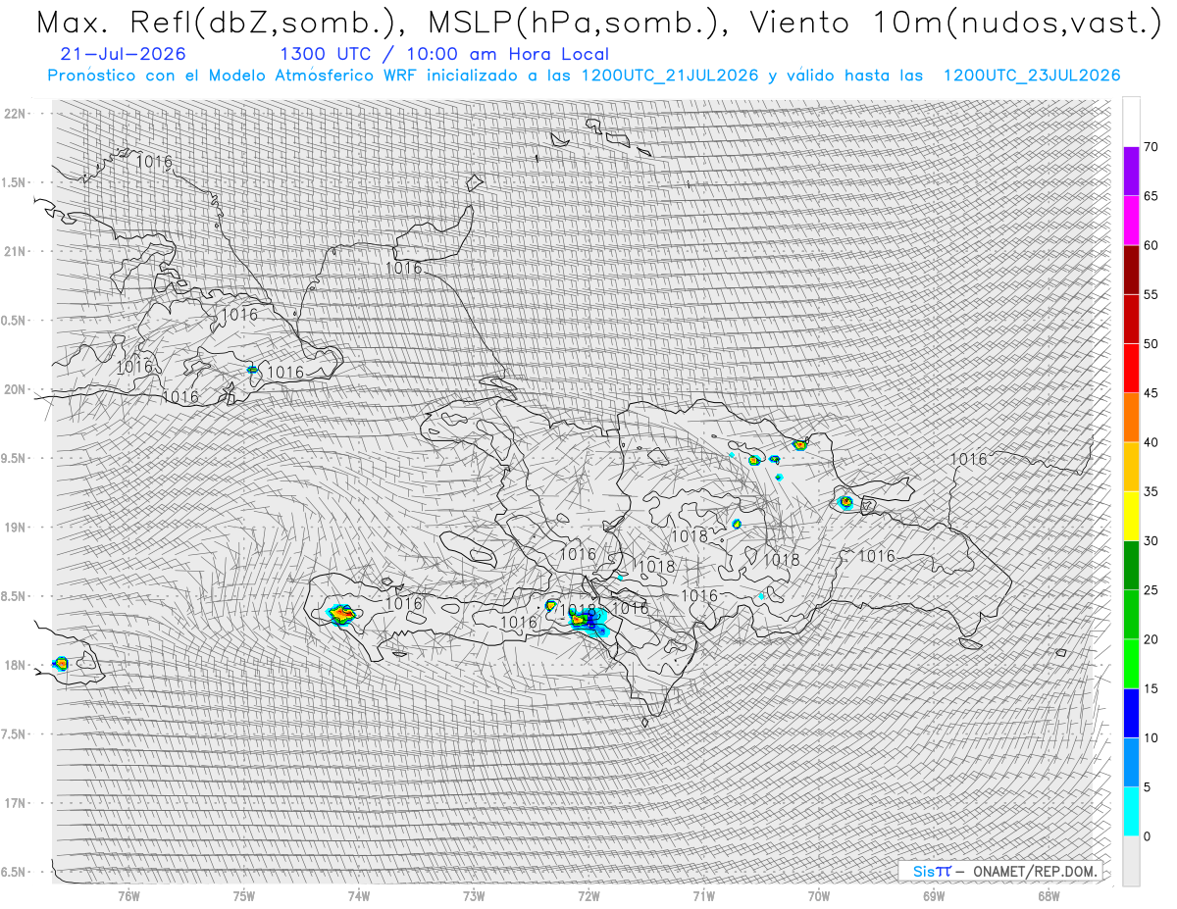Image resolution: width=1177 pixels, height=909 pixels.
Task: Click the '40' colorbar tick label
Action: point(1151,442)
